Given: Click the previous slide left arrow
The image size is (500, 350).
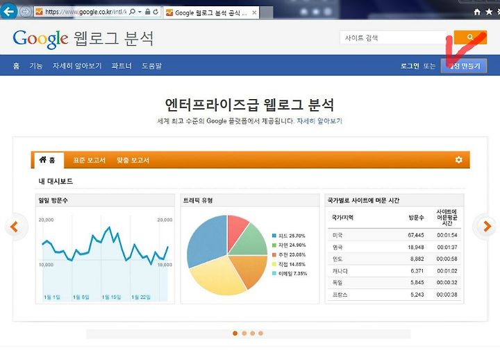Looking at the screenshot, I should pos(15,227).
